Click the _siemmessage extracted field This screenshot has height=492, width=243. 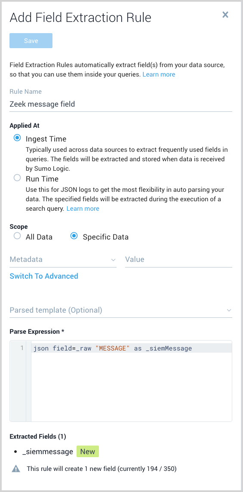[x=48, y=452]
